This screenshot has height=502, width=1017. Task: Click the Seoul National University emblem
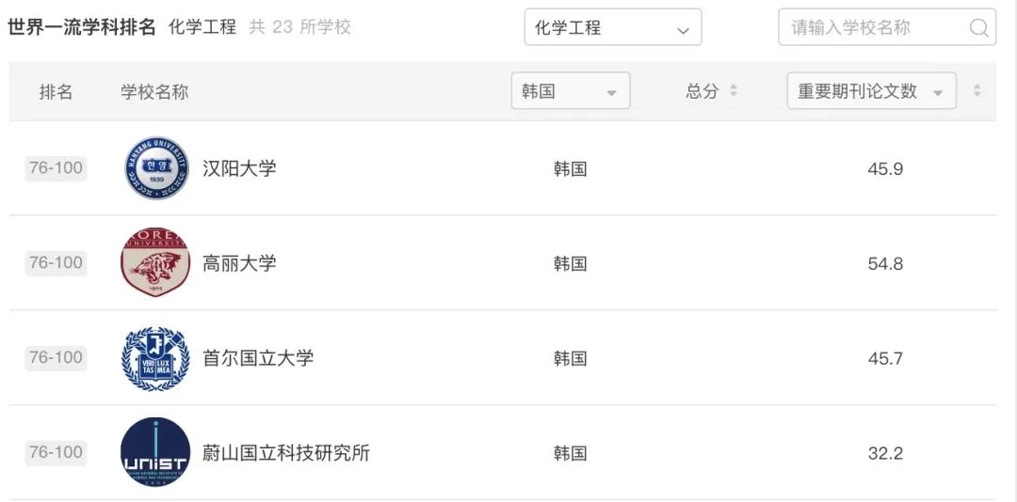coord(155,358)
